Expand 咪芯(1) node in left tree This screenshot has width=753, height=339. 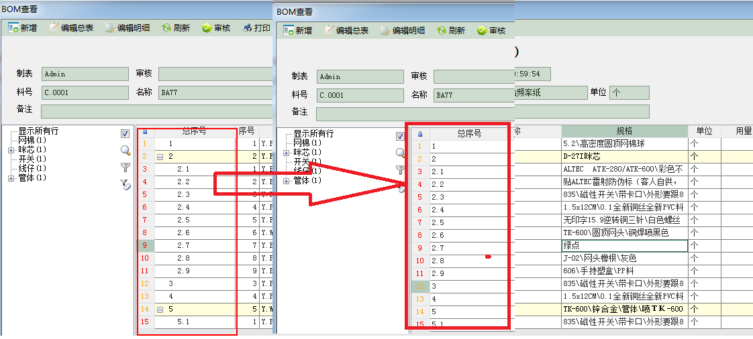pos(11,150)
